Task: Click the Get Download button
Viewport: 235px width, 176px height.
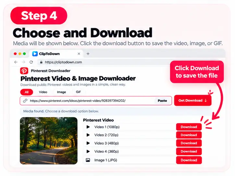Action: tap(193, 100)
